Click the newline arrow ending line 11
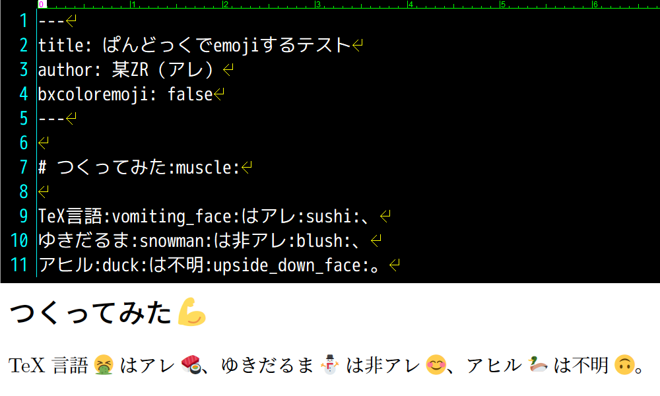The width and height of the screenshot is (660, 396). (x=395, y=265)
